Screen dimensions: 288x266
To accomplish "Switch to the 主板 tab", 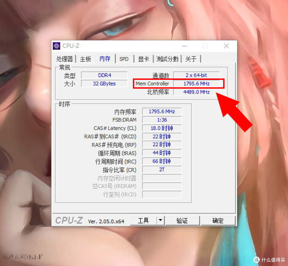I will point(86,59).
